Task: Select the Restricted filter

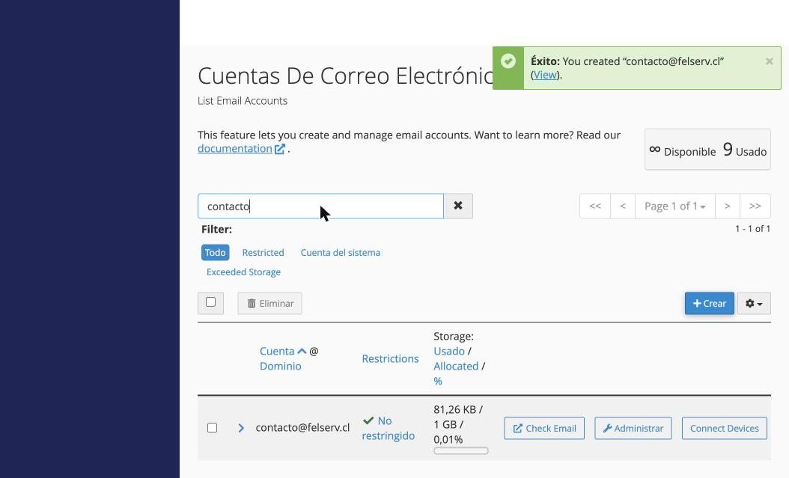Action: [x=263, y=252]
